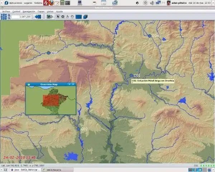Open the Aplicaciones system menu
The width and height of the screenshot is (215, 172).
pyautogui.click(x=15, y=3)
